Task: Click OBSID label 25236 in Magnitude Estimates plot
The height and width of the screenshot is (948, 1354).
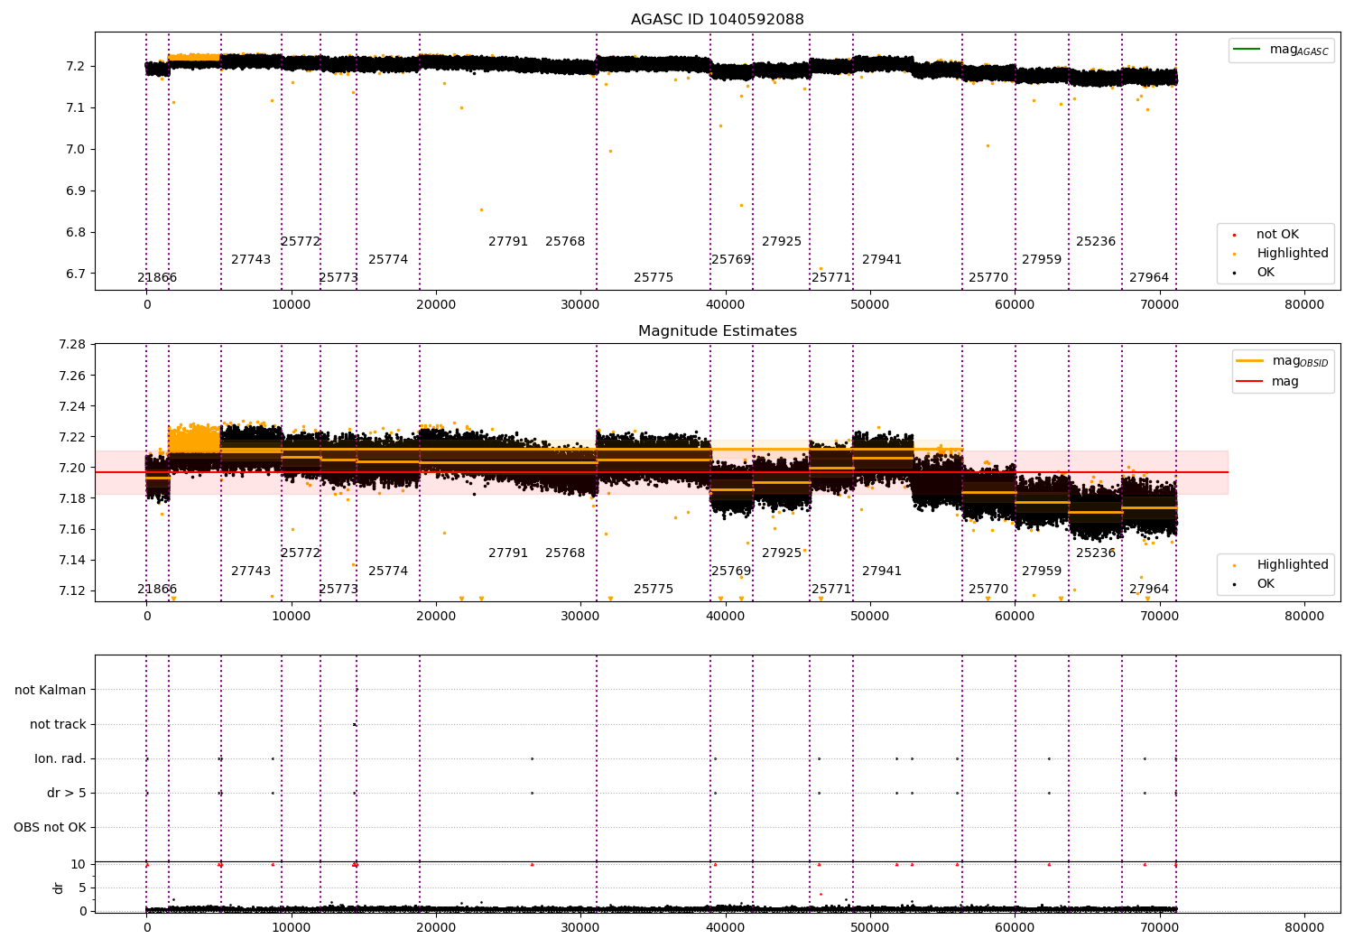Action: 1096,553
